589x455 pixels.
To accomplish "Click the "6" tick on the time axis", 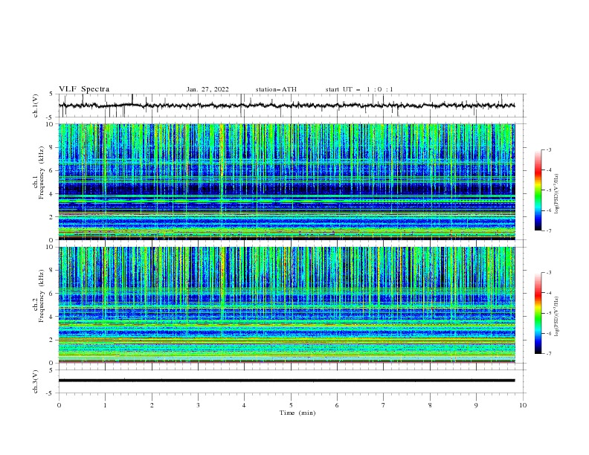I will pyautogui.click(x=337, y=405).
